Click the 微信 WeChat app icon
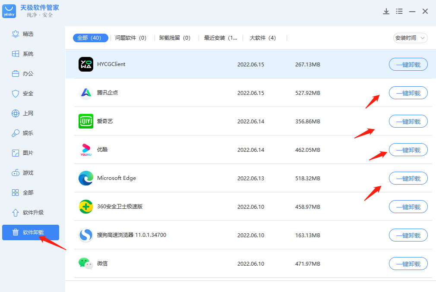Viewport: 436px width, 292px height. pos(85,264)
